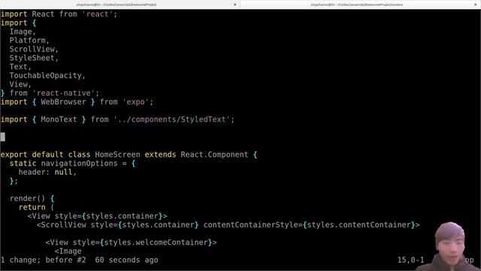Switch to the AwesomeProject terminal tab
Screen dimensions: 481x271
click(116, 5)
